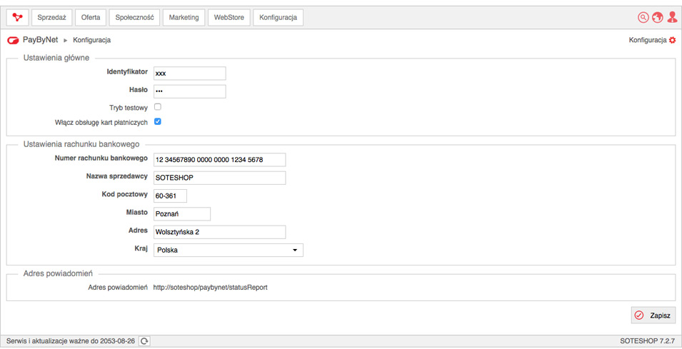This screenshot has width=682, height=349.
Task: Open the Oferta menu
Action: (x=91, y=17)
